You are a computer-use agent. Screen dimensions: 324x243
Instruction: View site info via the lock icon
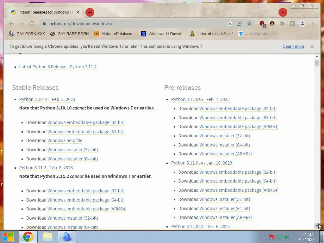coord(44,23)
